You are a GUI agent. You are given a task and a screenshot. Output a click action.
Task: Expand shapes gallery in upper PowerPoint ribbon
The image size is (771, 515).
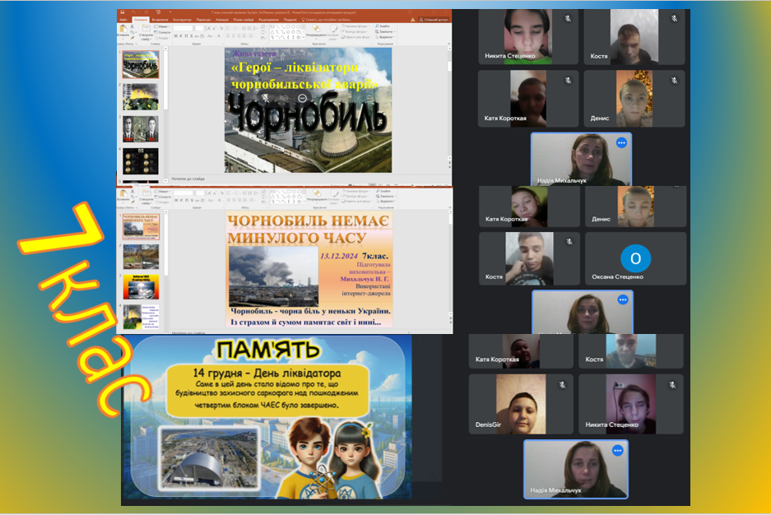(x=304, y=37)
